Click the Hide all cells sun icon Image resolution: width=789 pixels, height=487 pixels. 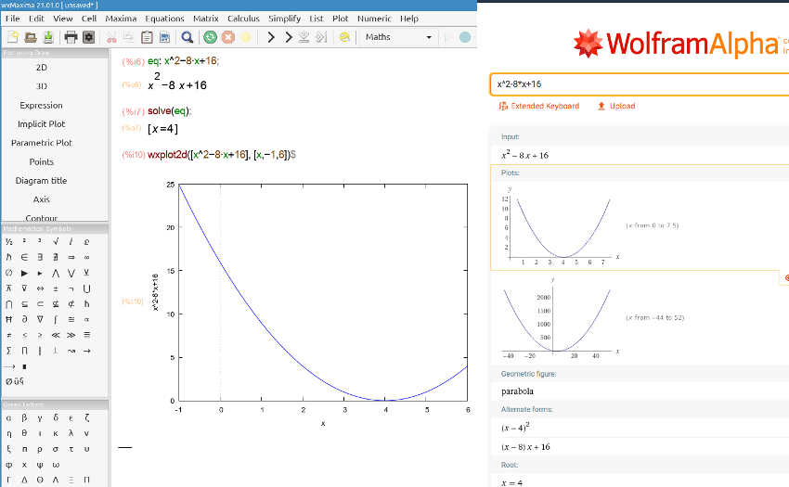[x=344, y=37]
